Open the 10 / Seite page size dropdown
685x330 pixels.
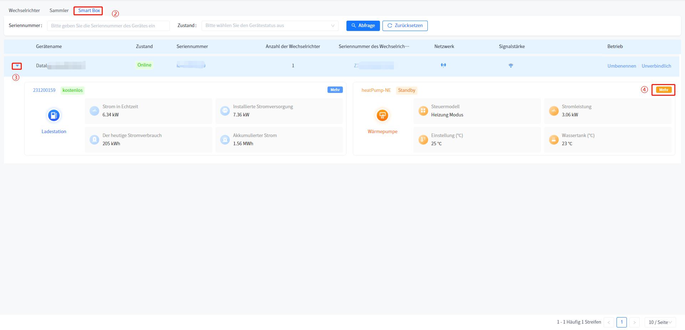(x=660, y=322)
